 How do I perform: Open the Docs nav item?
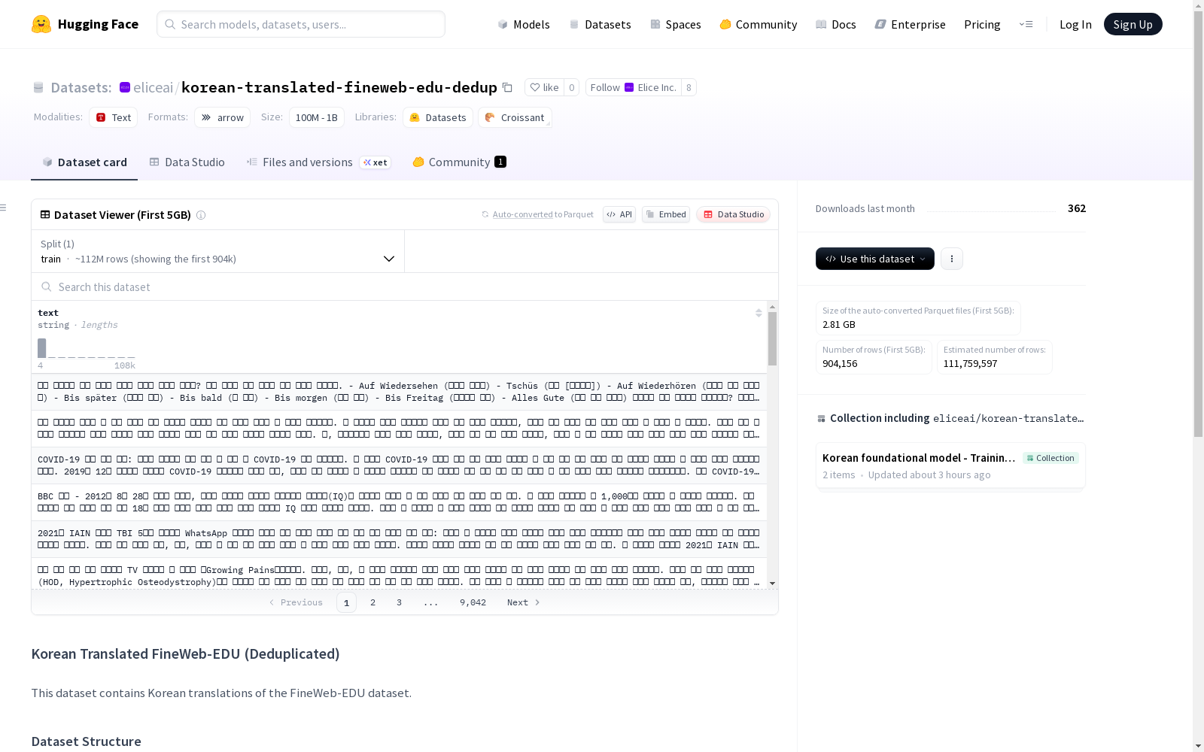[836, 24]
